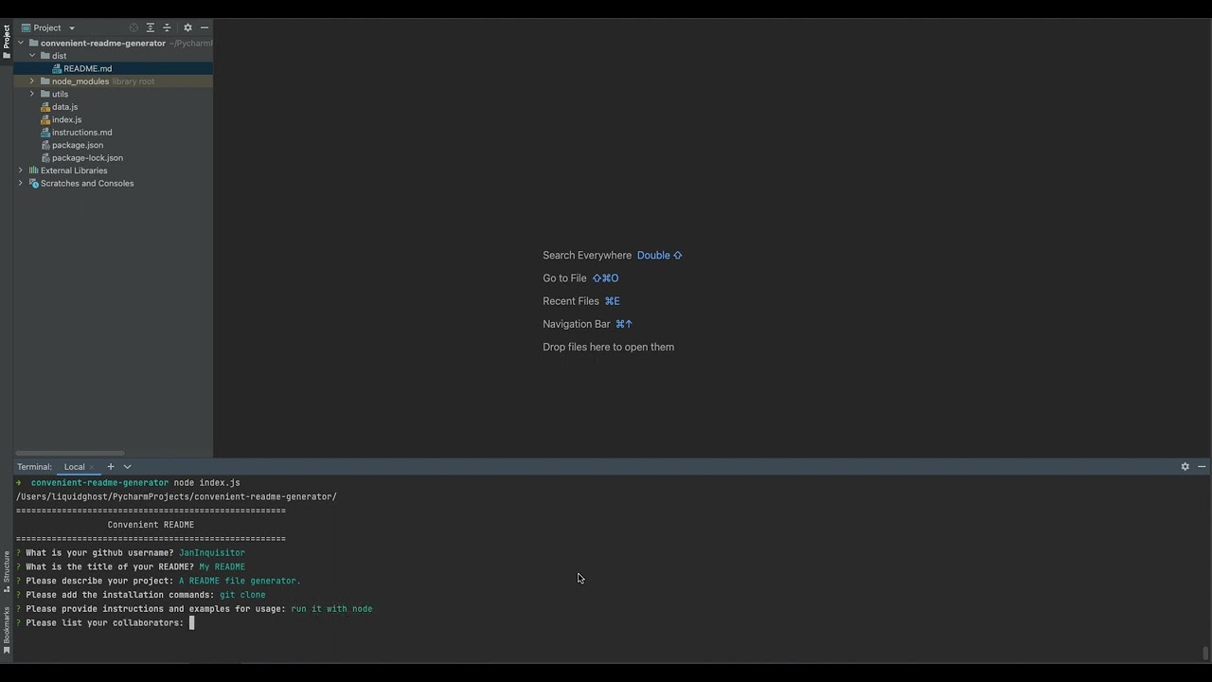1212x682 pixels.
Task: Expand Scratches and Consoles arrow
Action: pyautogui.click(x=21, y=184)
